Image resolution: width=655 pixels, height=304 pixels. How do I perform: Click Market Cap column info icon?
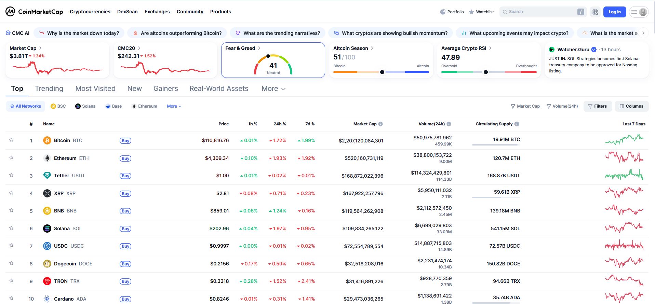pyautogui.click(x=380, y=124)
